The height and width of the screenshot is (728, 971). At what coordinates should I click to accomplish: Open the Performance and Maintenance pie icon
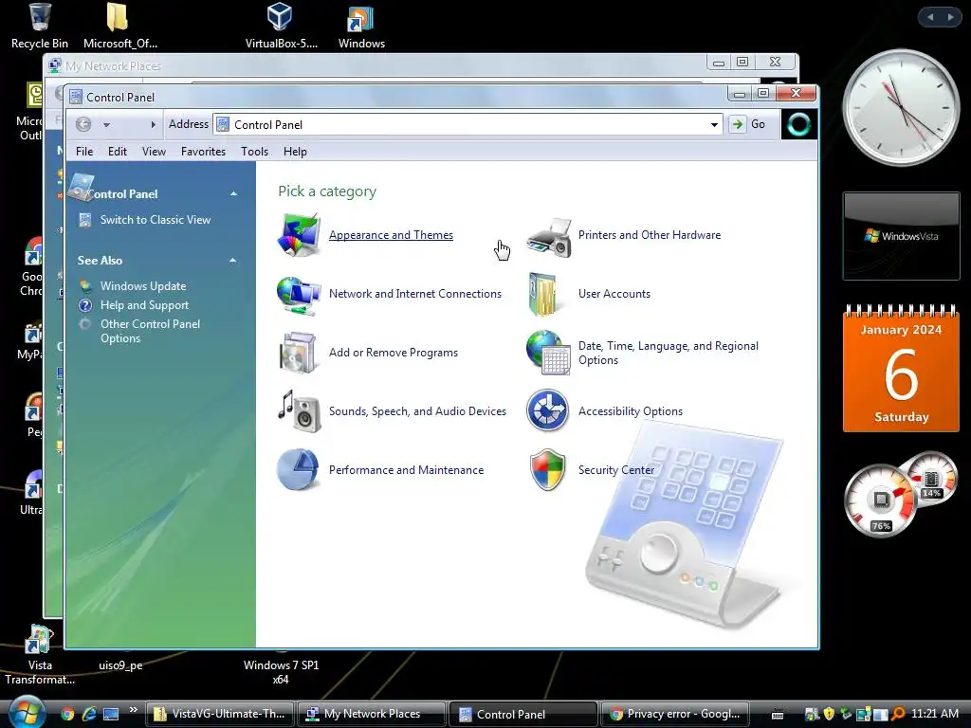coord(298,469)
